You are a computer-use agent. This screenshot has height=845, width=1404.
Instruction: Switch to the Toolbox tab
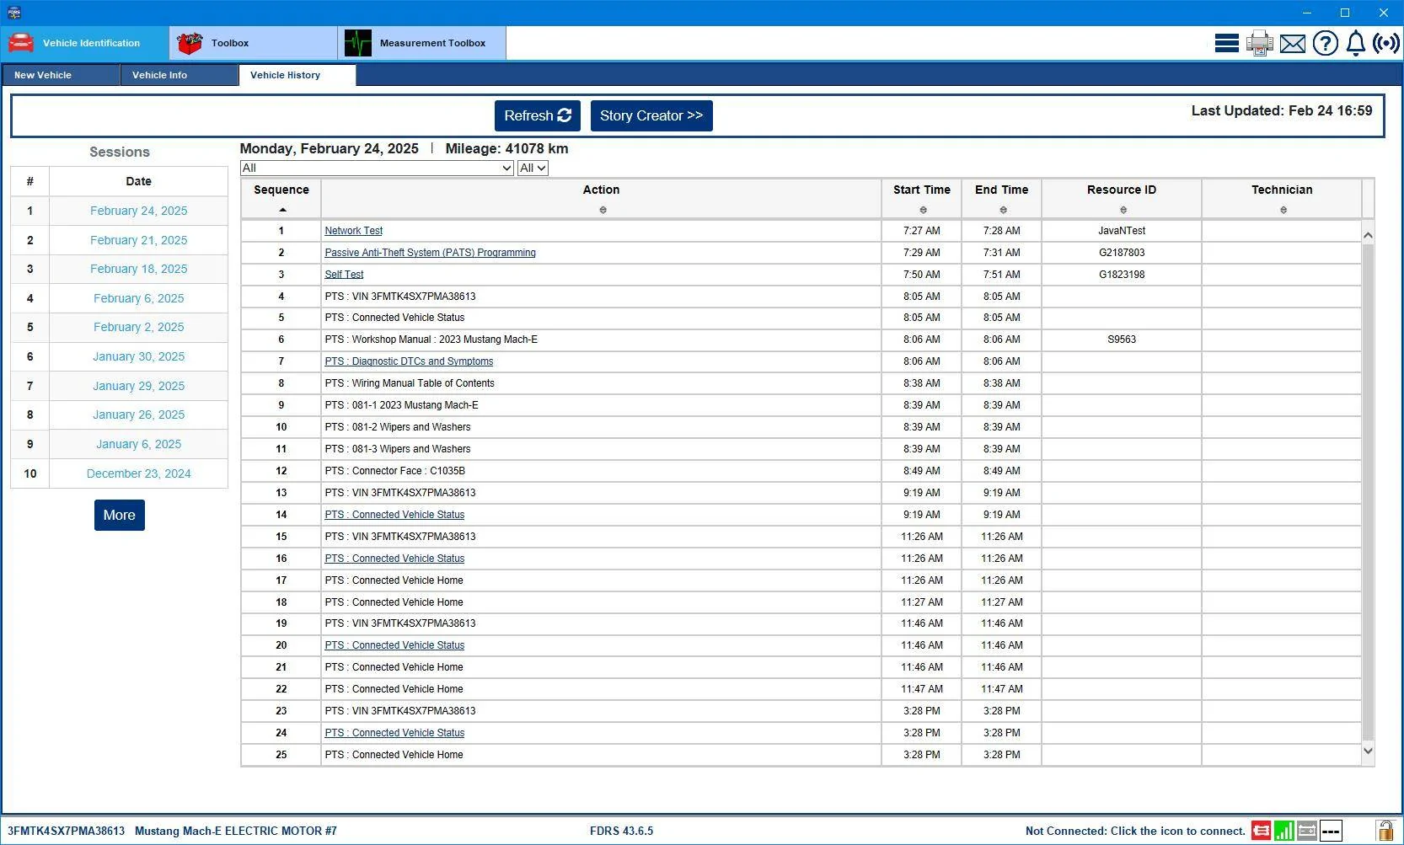click(254, 43)
